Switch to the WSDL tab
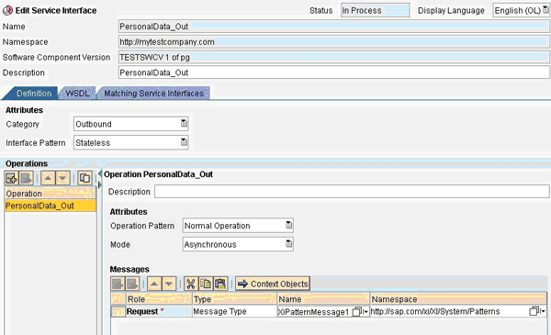This screenshot has width=551, height=335. 77,94
